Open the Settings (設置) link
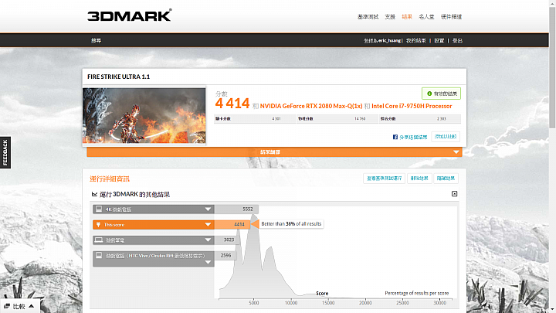 point(439,40)
